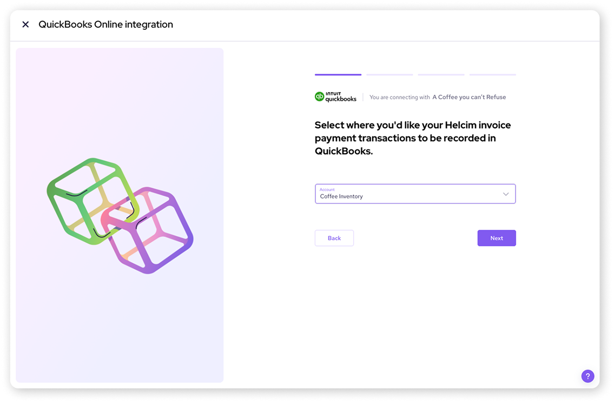Image resolution: width=614 pixels, height=403 pixels.
Task: Click the company name A Coffee you can't Refuse
Action: (469, 97)
